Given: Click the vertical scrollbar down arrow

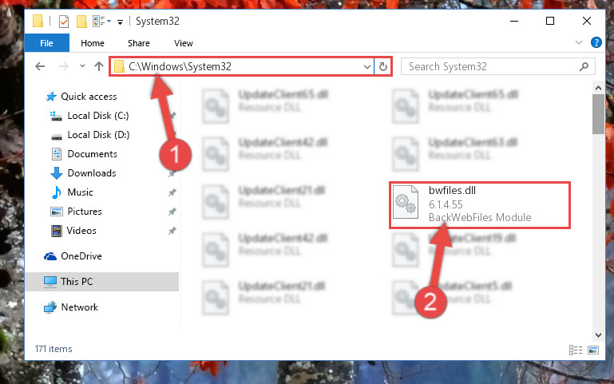Looking at the screenshot, I should 598,335.
